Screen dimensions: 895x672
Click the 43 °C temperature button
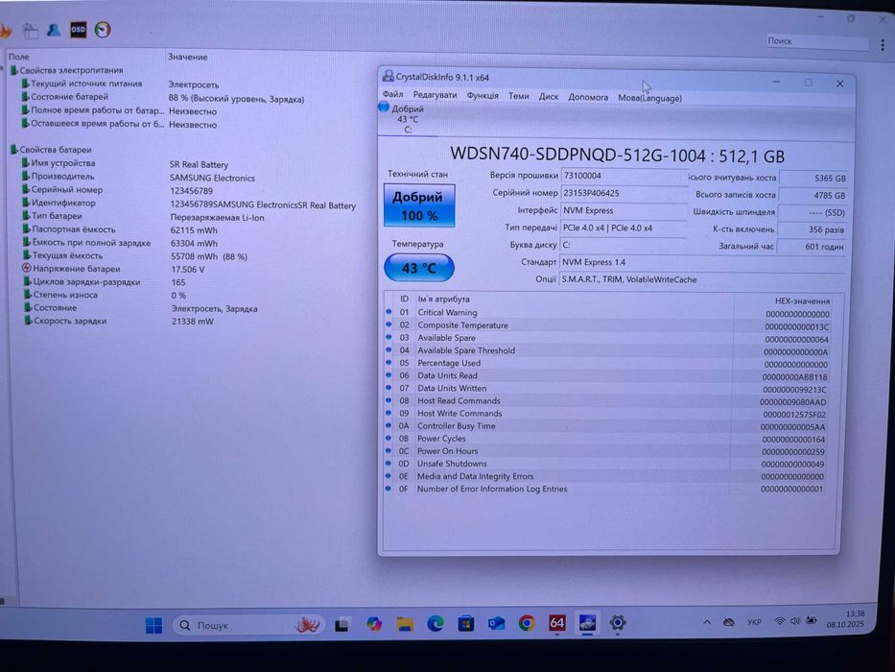tap(419, 268)
